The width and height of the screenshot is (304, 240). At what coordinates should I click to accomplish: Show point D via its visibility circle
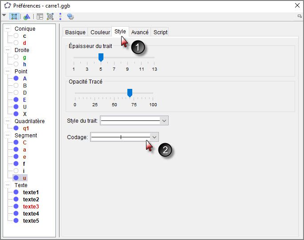[x=16, y=92]
